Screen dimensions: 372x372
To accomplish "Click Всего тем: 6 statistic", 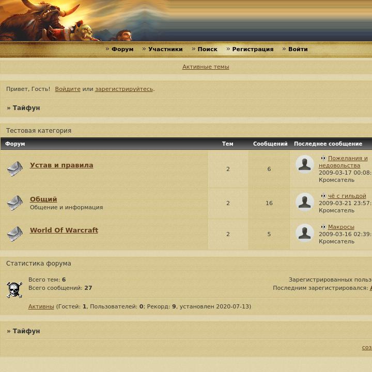I will pyautogui.click(x=47, y=280).
